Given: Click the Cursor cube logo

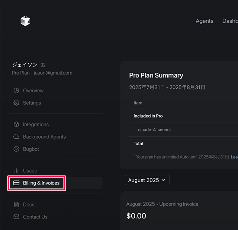Looking at the screenshot, I should (25, 21).
